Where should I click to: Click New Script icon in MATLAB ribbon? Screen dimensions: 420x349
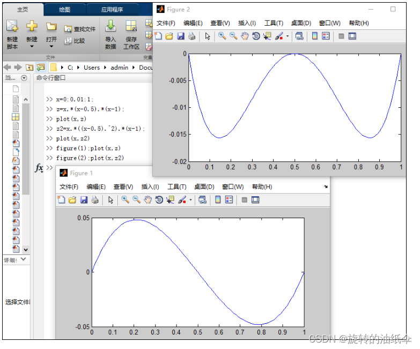(x=12, y=26)
